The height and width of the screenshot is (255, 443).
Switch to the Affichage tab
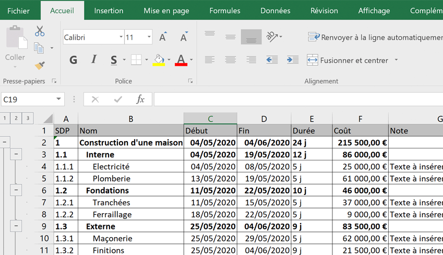coord(374,11)
